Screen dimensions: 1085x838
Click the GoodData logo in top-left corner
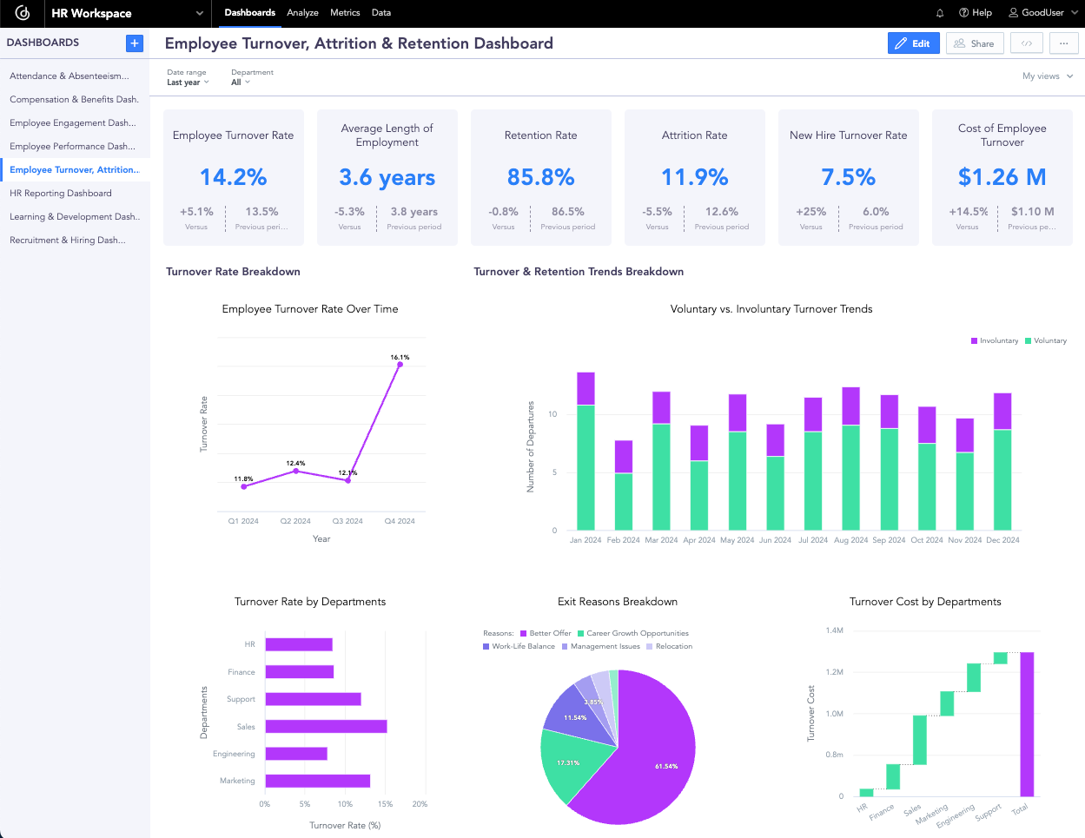tap(21, 13)
